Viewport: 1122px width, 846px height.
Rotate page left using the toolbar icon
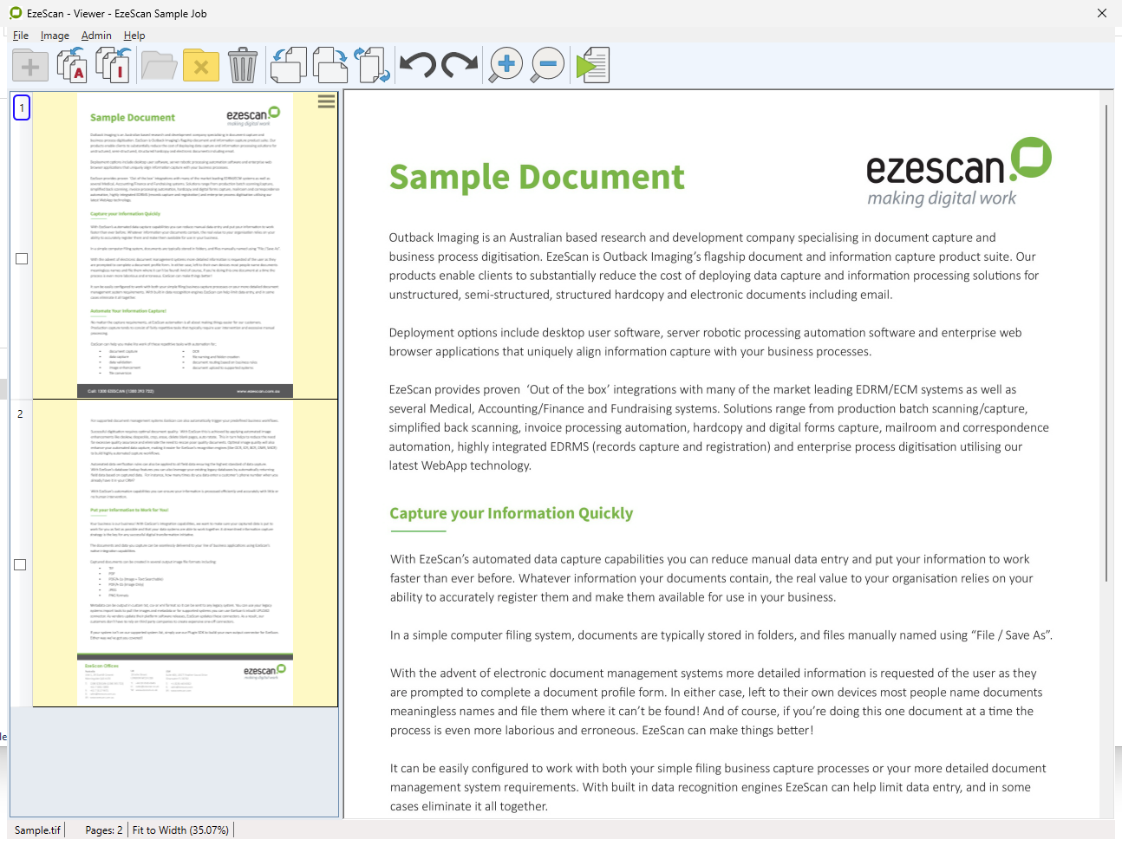click(289, 65)
